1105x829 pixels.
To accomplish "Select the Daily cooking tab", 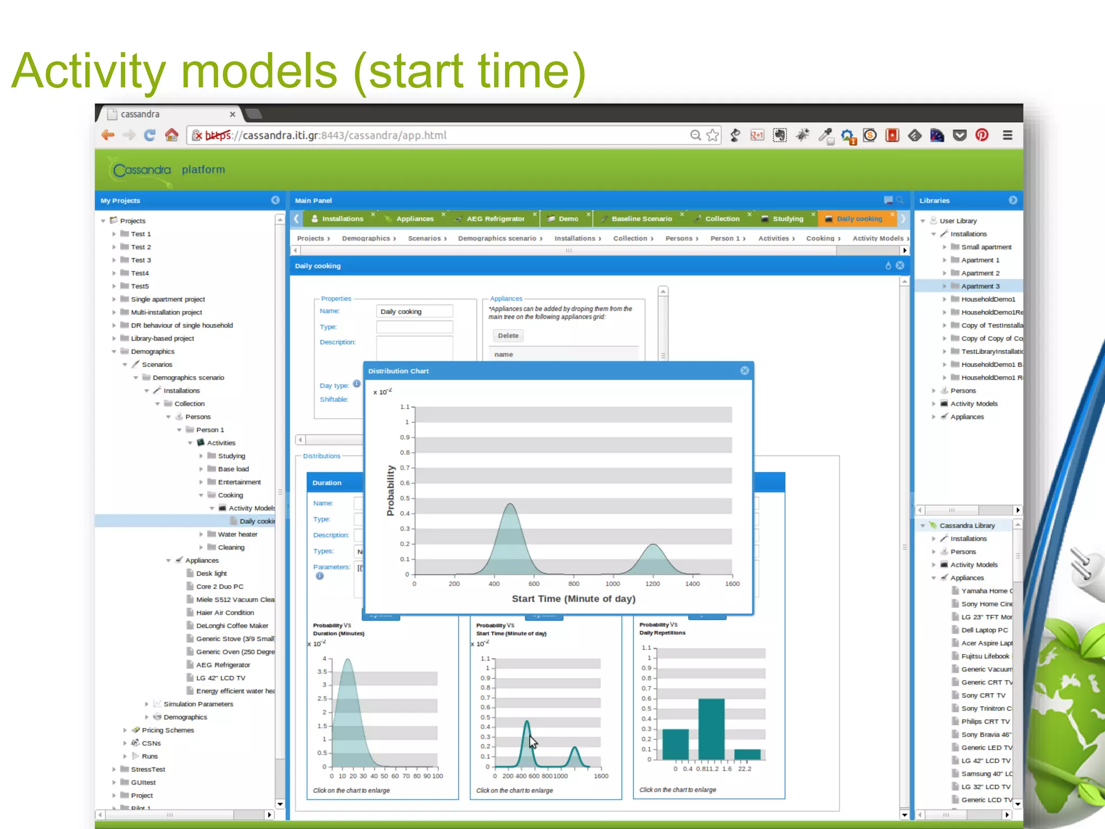I will (x=858, y=219).
